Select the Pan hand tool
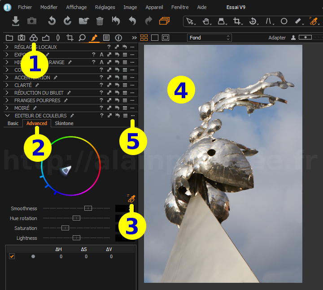The image size is (323, 290). pos(206,21)
